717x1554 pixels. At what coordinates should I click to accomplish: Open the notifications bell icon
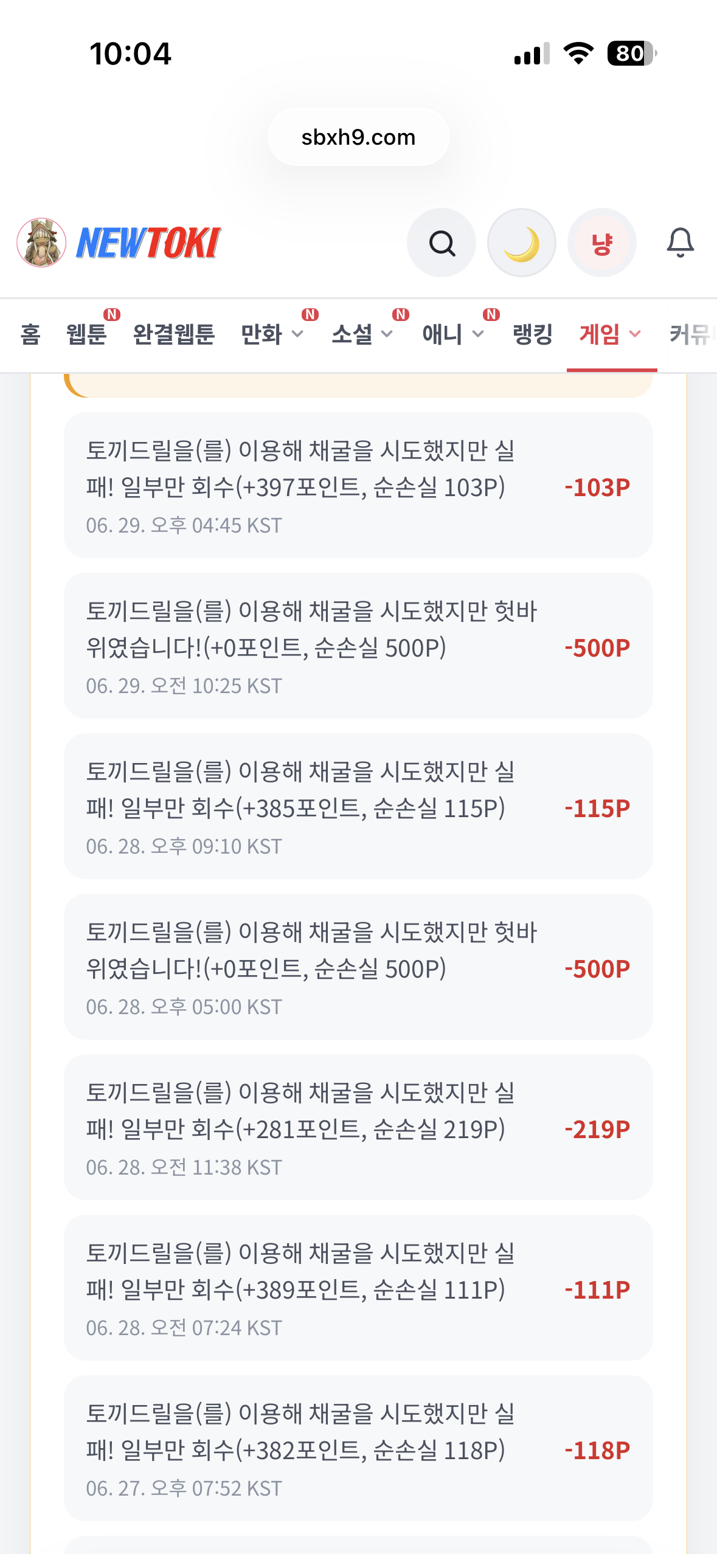(x=680, y=243)
